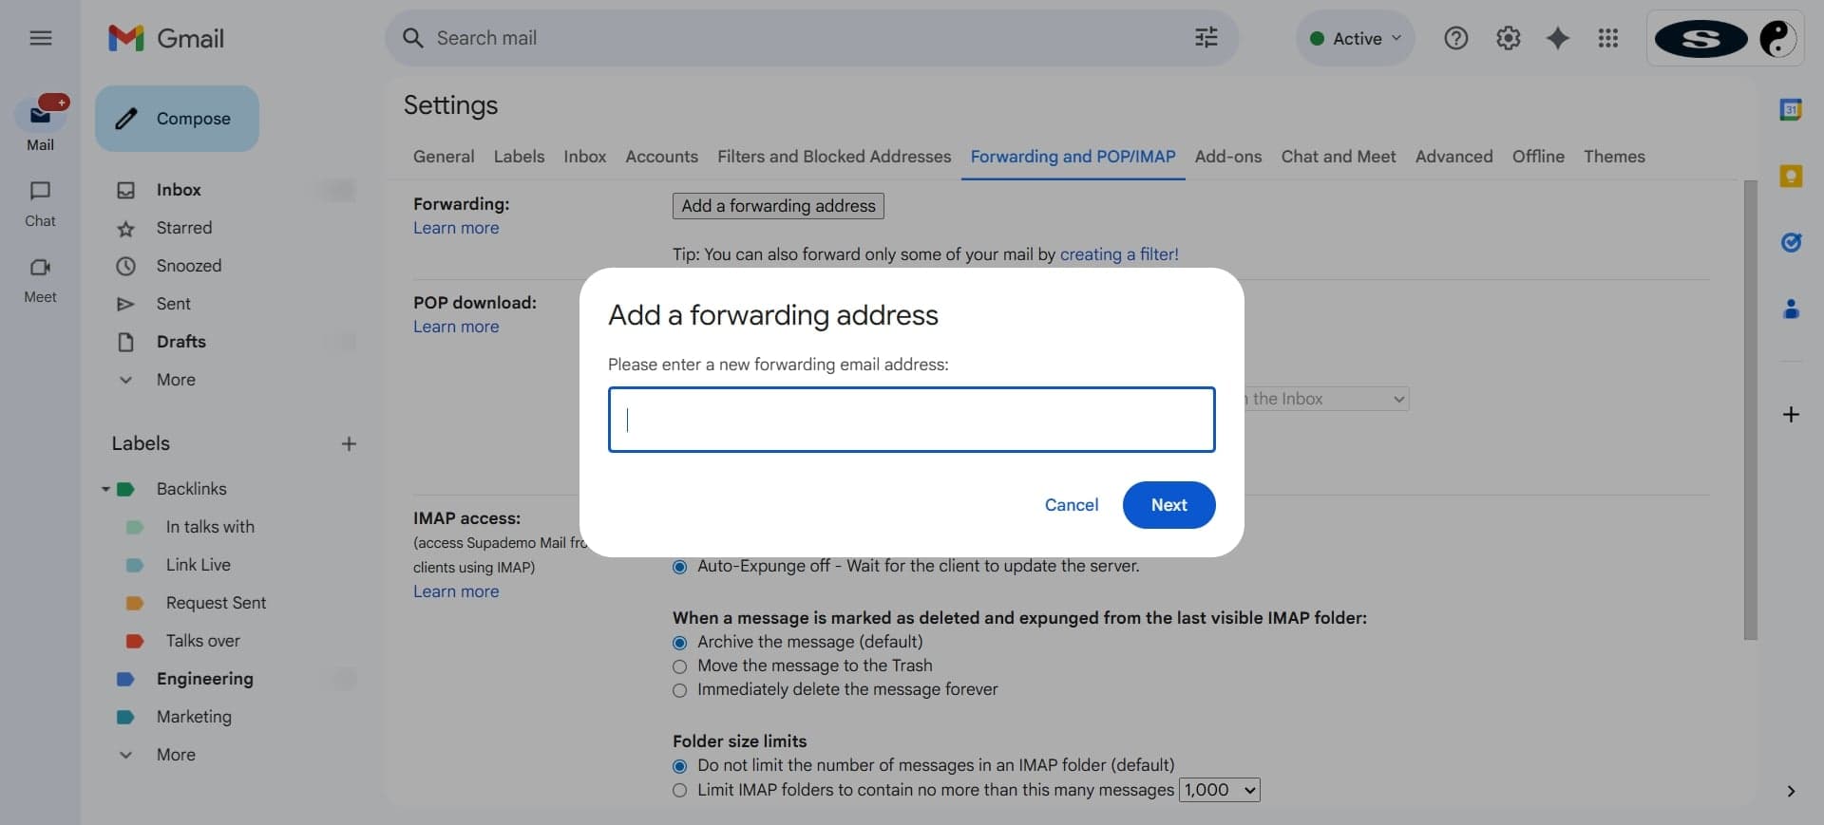The width and height of the screenshot is (1824, 825).
Task: Open Chat from the left rail
Action: (x=40, y=203)
